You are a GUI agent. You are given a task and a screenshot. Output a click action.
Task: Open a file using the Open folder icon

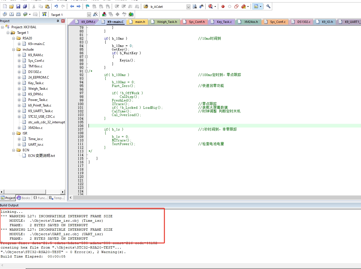(11, 6)
